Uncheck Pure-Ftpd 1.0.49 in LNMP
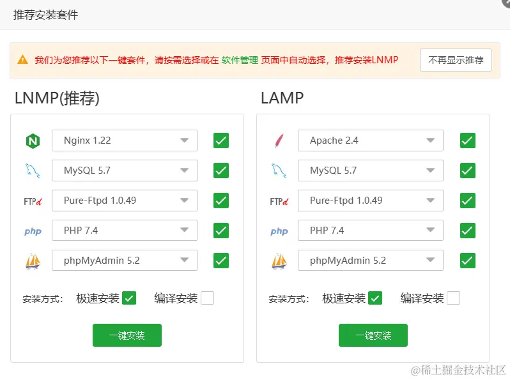Screen dimensions: 510x380 (x=221, y=201)
